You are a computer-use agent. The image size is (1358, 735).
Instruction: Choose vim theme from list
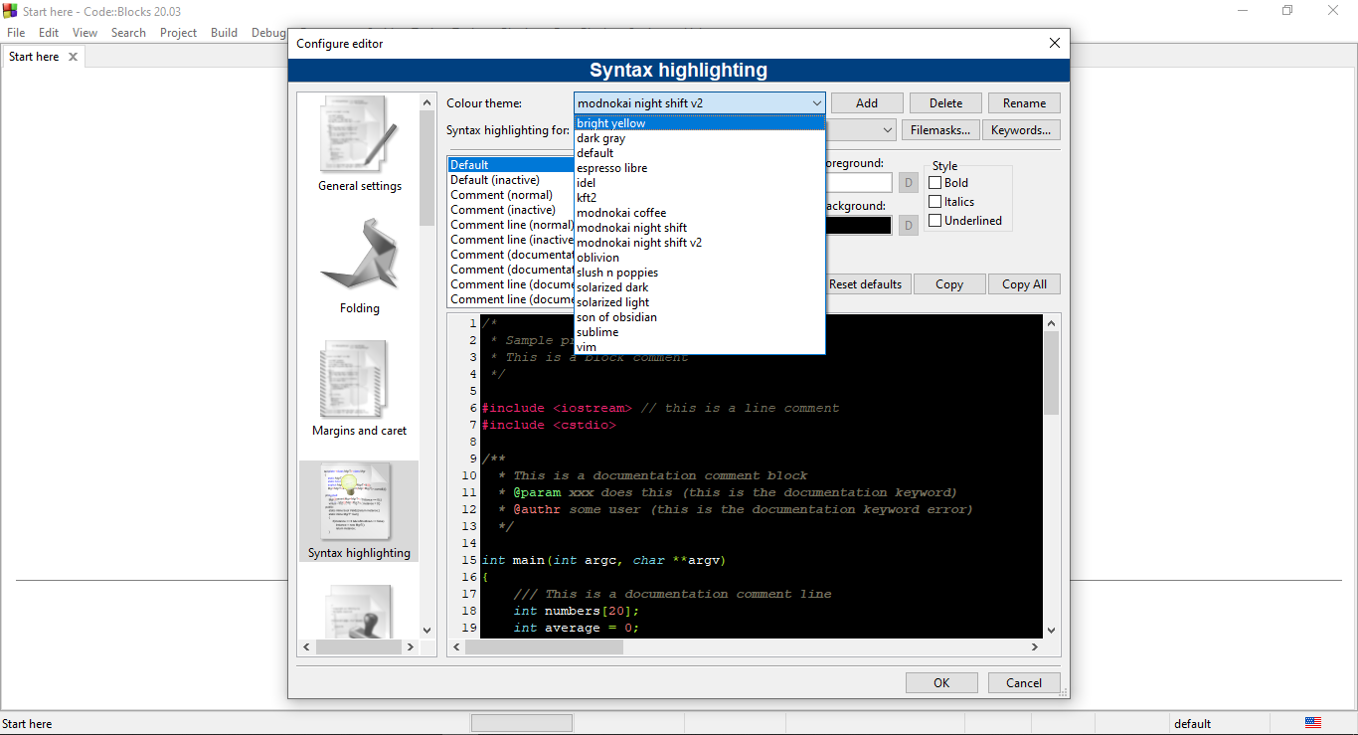(x=700, y=347)
